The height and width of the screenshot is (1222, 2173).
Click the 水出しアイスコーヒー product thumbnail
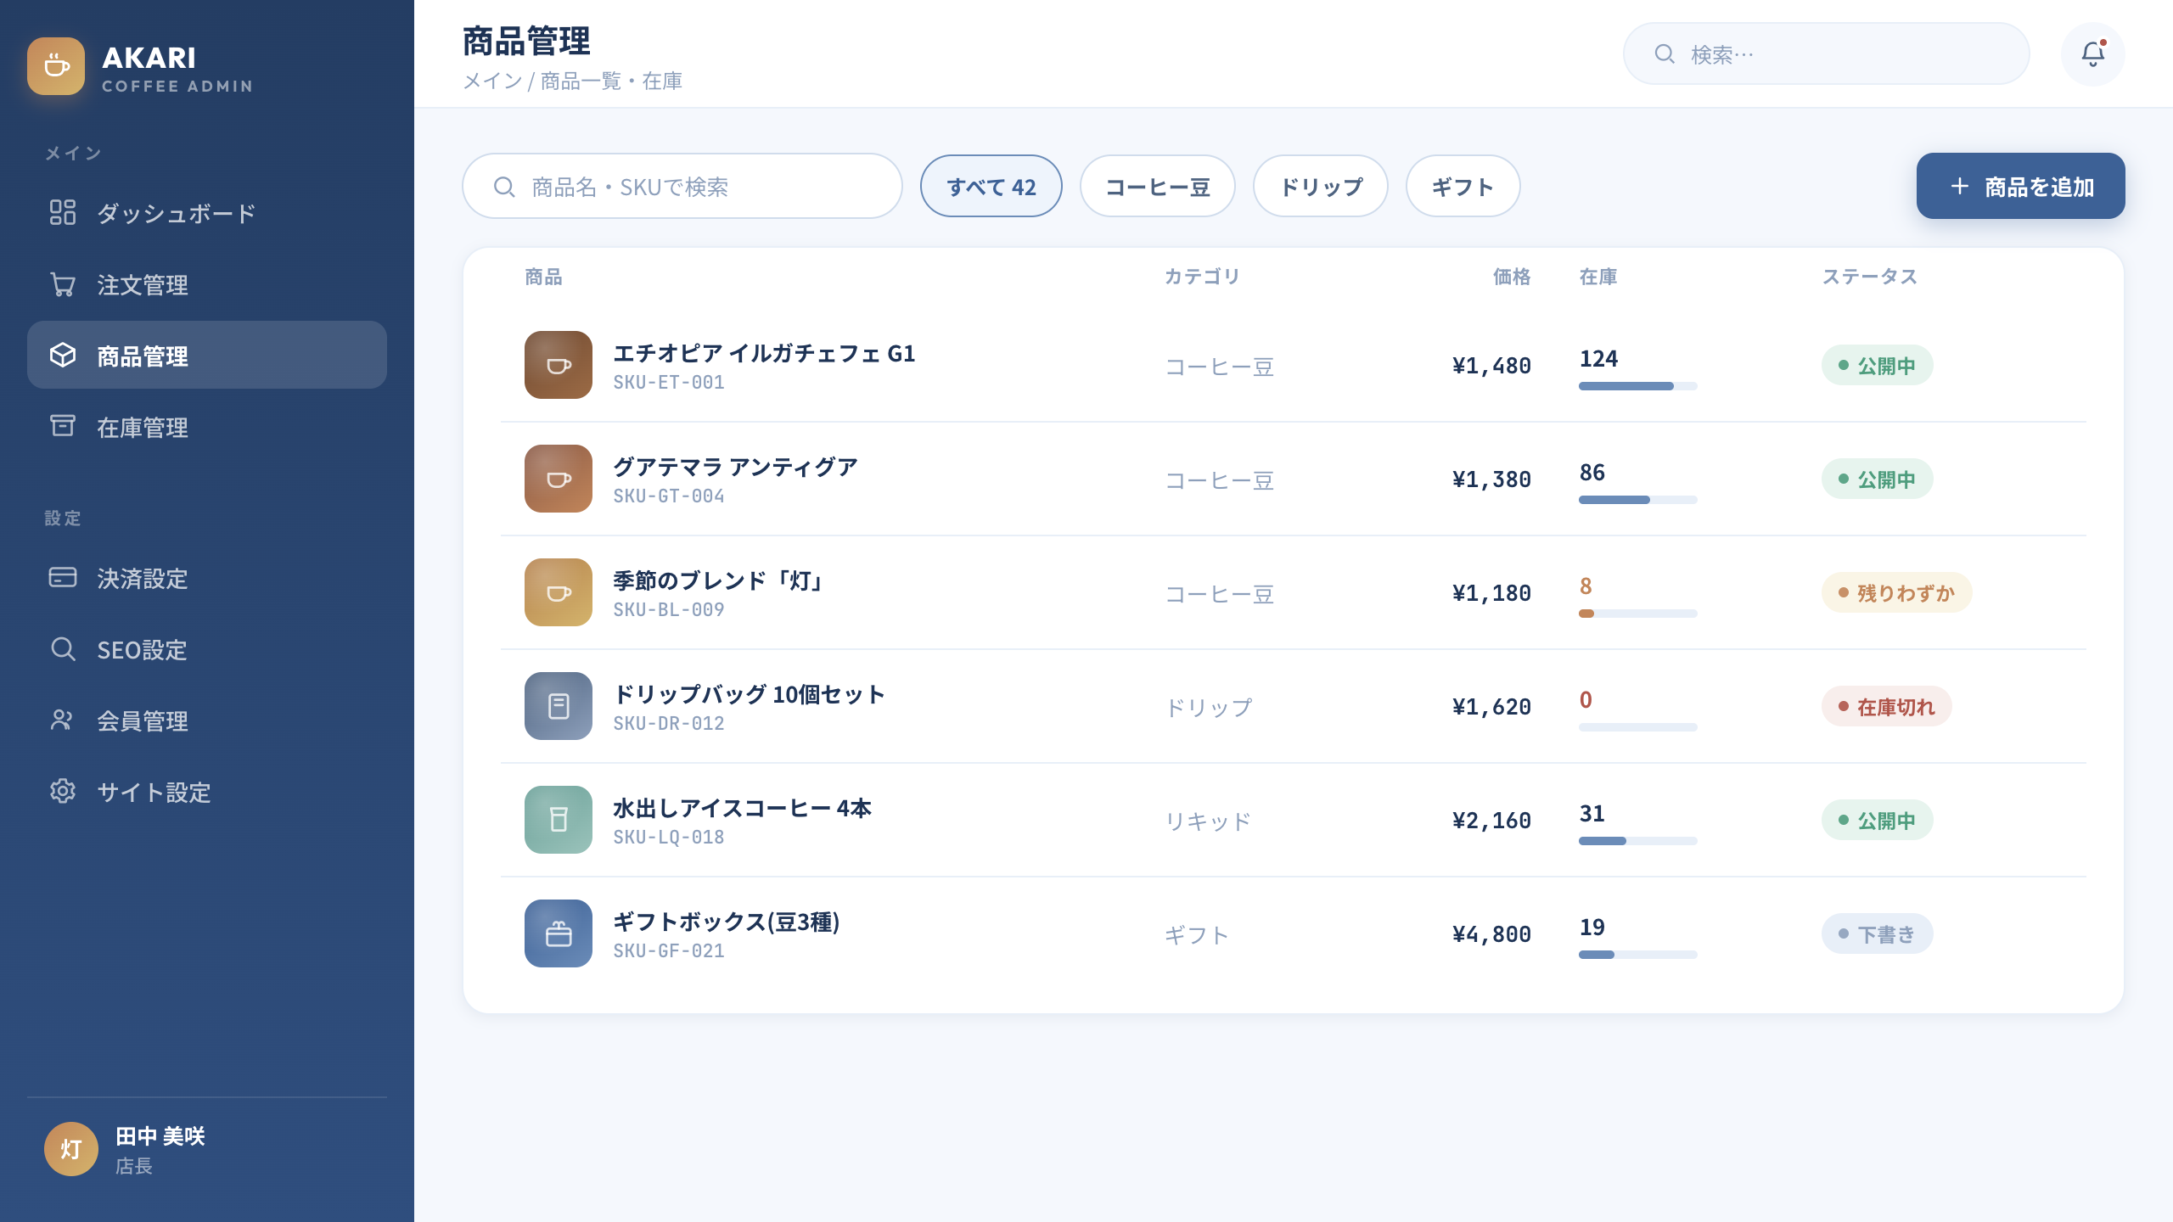click(559, 820)
